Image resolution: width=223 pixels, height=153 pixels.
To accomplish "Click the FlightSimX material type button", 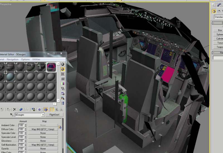I will (x=54, y=115).
